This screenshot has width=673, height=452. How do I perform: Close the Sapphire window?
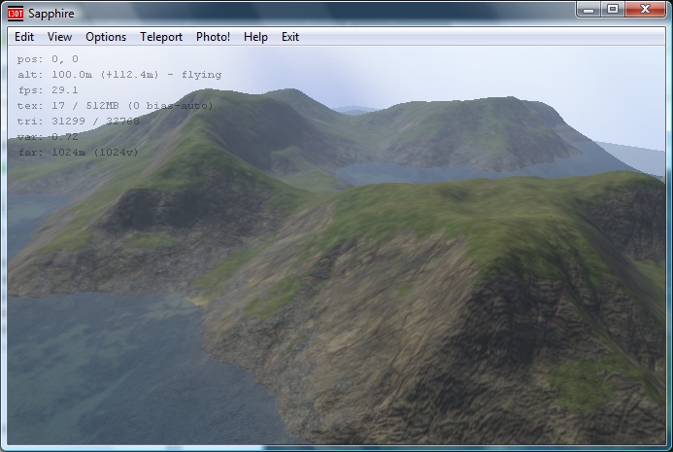(x=645, y=10)
